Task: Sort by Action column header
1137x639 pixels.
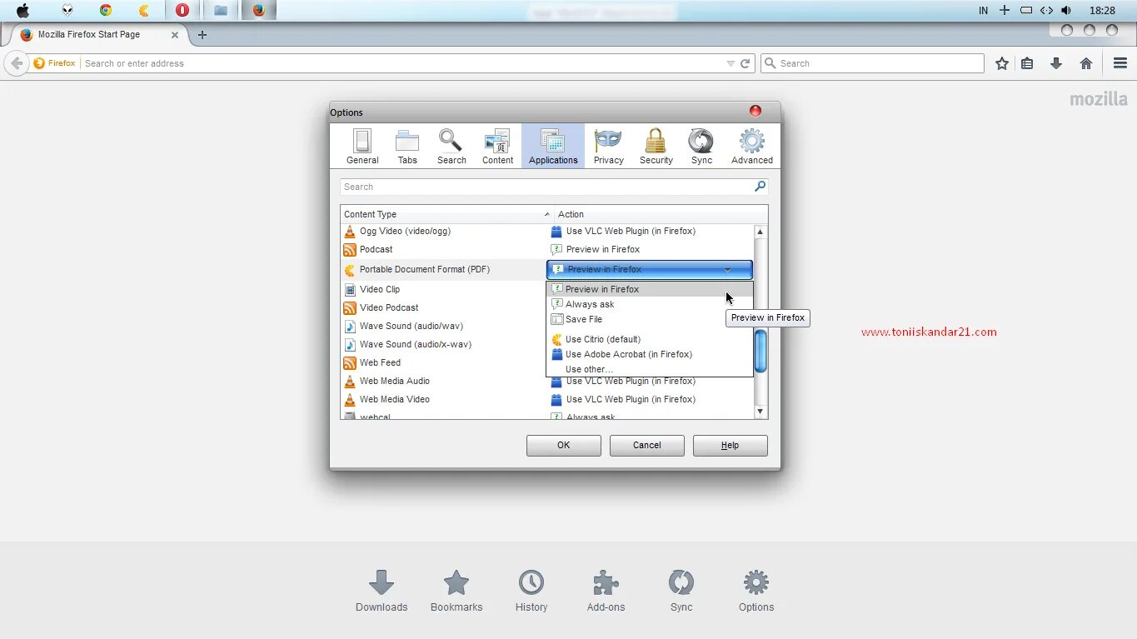Action: click(661, 214)
